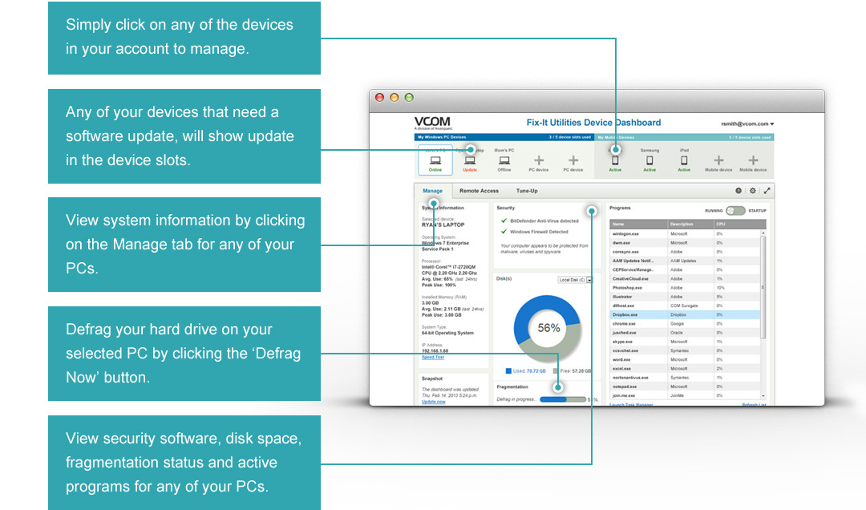This screenshot has height=510, width=866.
Task: Open settings with the gear icon
Action: coord(752,191)
